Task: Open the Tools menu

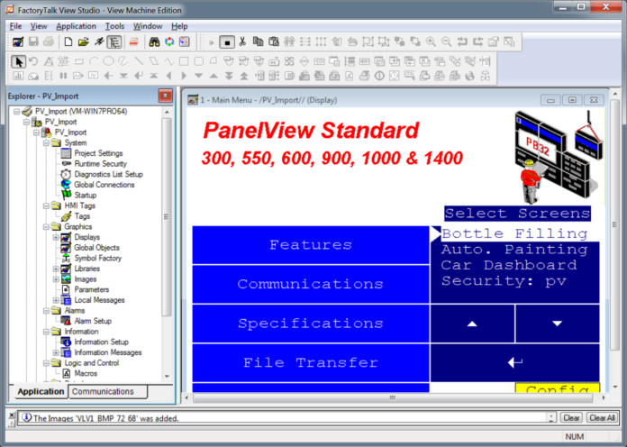Action: coord(114,26)
